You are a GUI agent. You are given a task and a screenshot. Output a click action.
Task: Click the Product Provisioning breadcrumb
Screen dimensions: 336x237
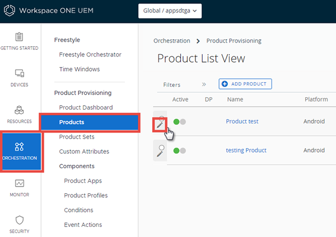[234, 41]
